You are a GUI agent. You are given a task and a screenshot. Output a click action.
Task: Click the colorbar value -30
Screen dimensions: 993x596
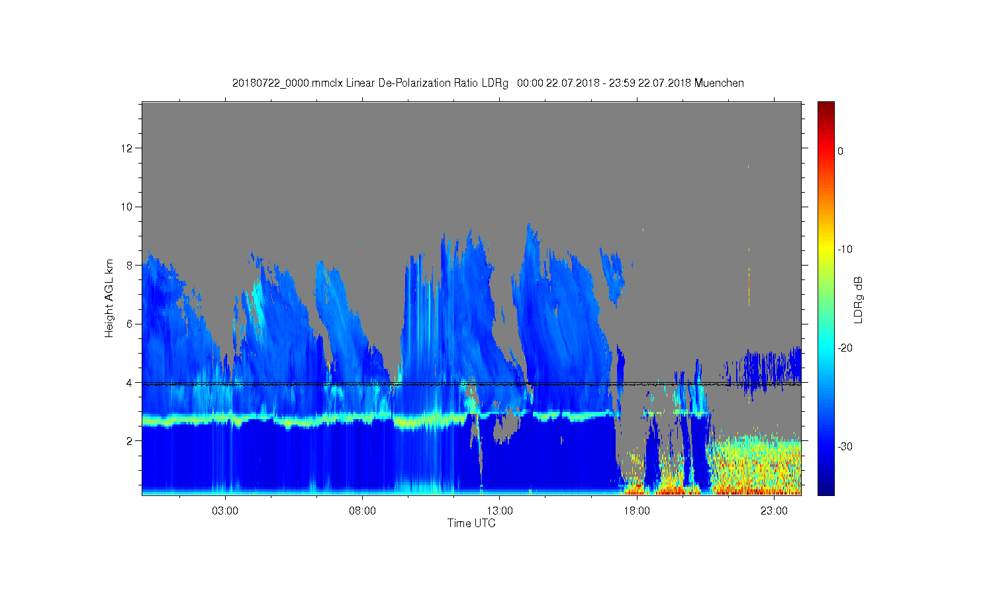click(845, 447)
